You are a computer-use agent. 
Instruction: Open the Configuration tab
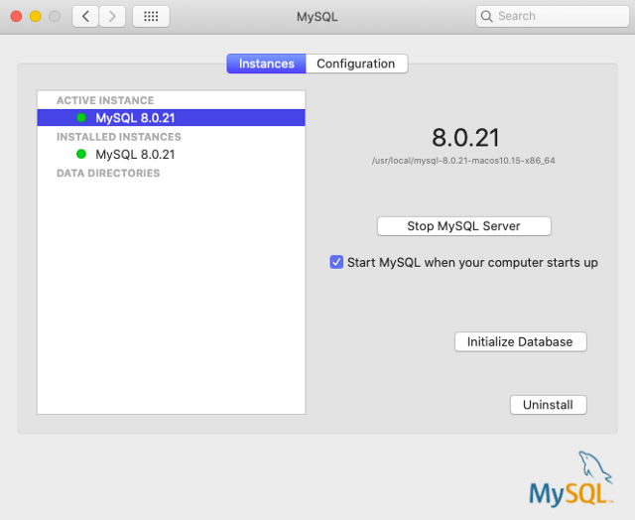[x=356, y=64]
